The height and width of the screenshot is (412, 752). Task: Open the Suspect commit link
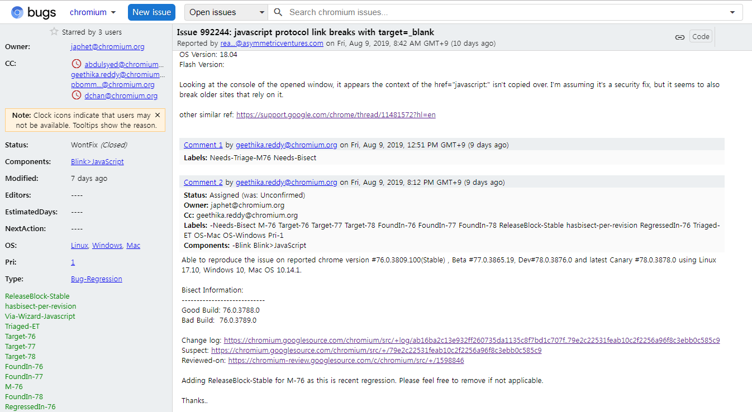377,351
